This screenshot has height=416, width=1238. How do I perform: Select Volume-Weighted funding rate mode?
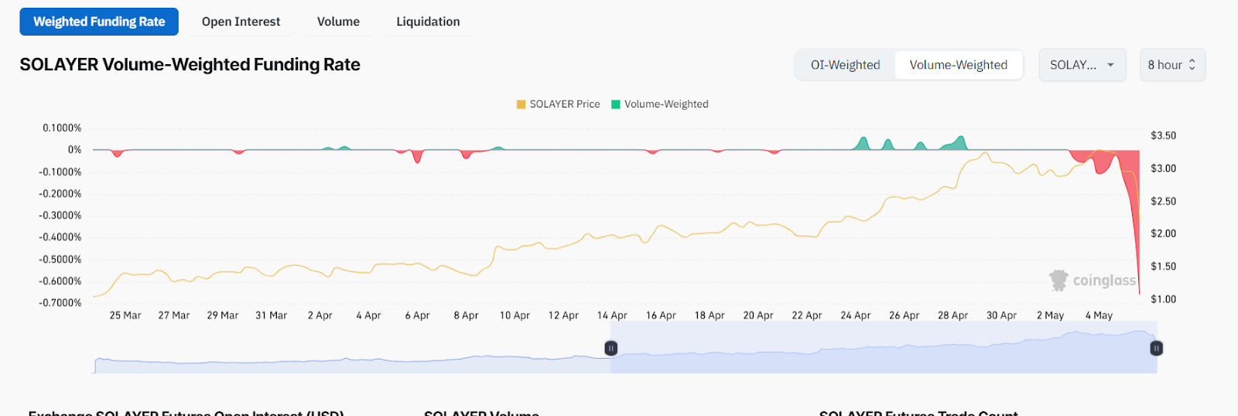click(x=959, y=65)
